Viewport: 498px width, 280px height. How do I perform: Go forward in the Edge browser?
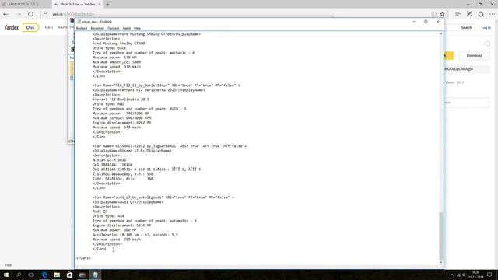18,14
